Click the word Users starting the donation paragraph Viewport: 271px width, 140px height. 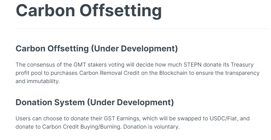pos(23,119)
